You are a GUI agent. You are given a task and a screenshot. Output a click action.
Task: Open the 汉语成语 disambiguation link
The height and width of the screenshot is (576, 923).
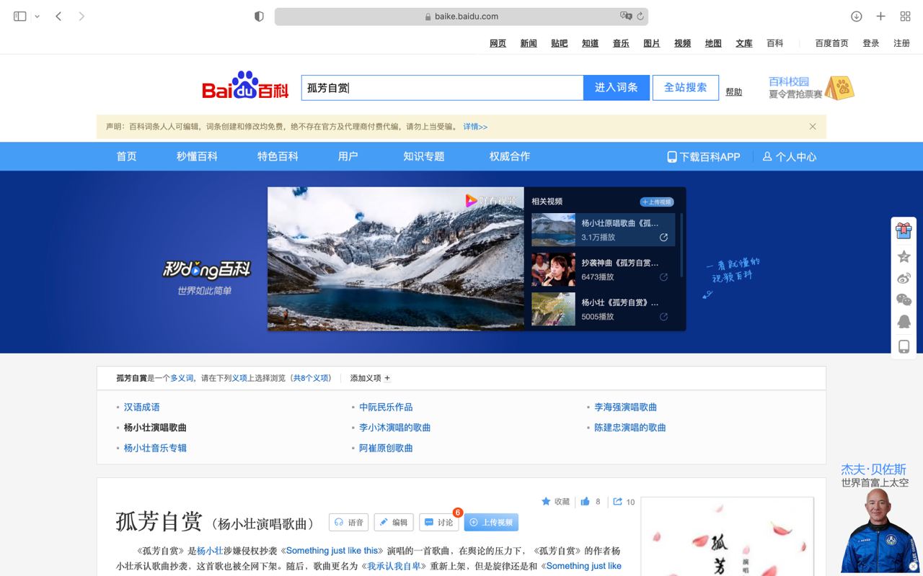click(x=141, y=407)
